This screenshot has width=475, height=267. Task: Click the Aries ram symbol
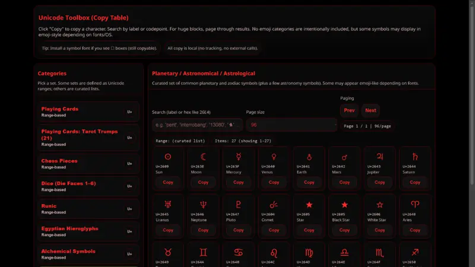(415, 204)
